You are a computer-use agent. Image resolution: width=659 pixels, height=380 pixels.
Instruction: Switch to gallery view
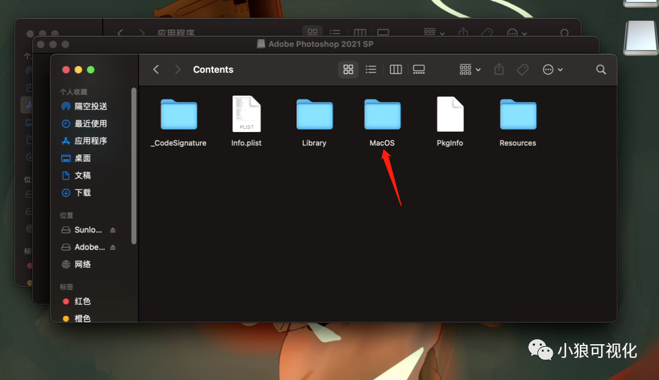(x=418, y=69)
